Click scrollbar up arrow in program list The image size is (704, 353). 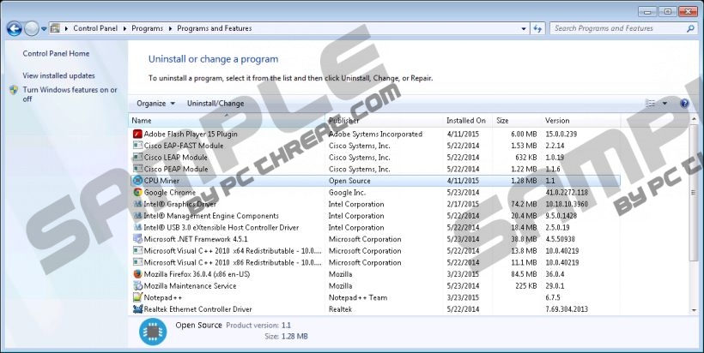point(694,119)
